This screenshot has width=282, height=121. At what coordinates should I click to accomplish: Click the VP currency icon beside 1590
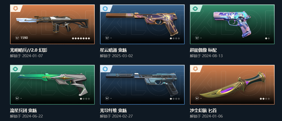coord(17,38)
